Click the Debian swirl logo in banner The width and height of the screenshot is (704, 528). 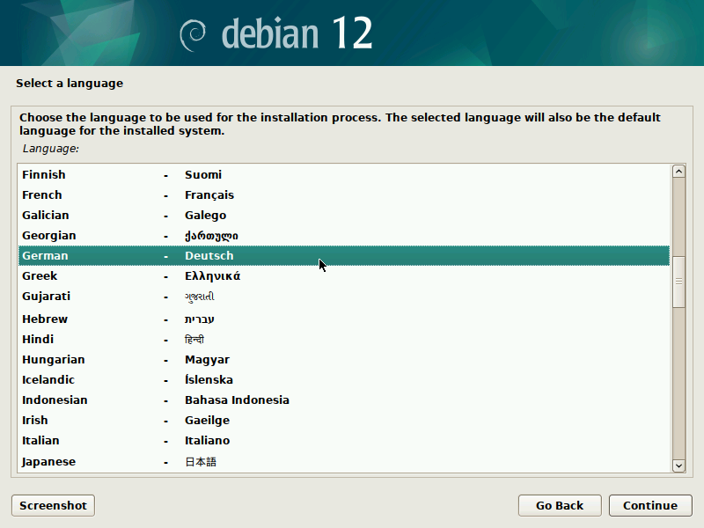pyautogui.click(x=193, y=35)
